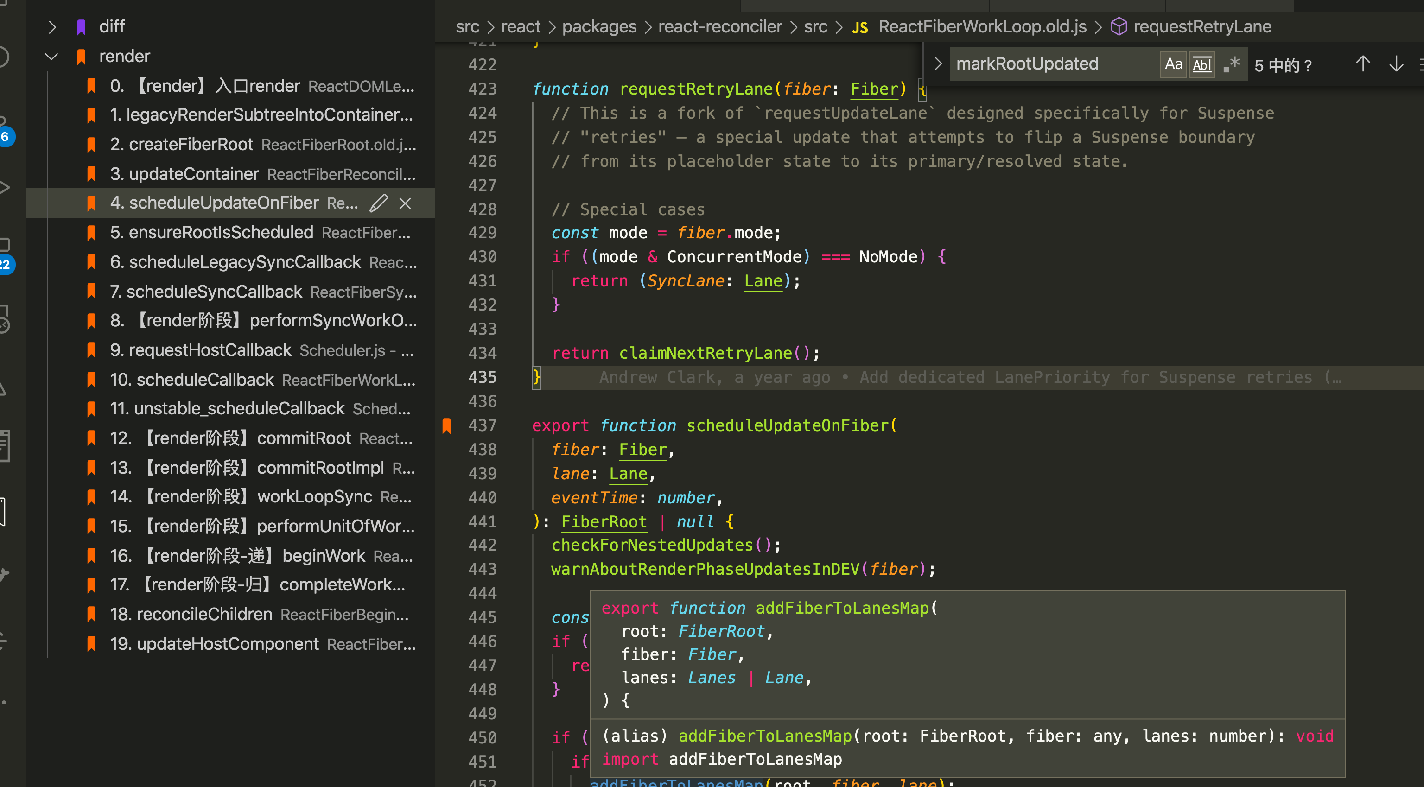Click breadcrumb segment react

[x=521, y=26]
